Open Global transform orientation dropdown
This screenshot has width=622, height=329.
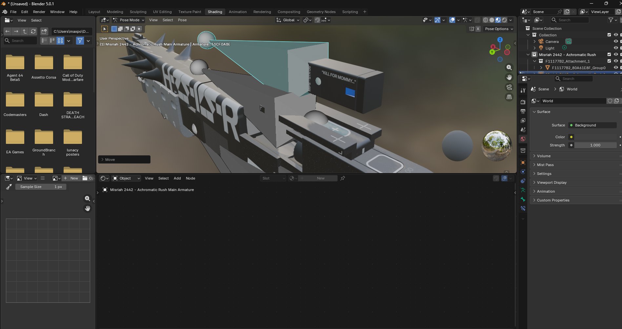tap(288, 20)
